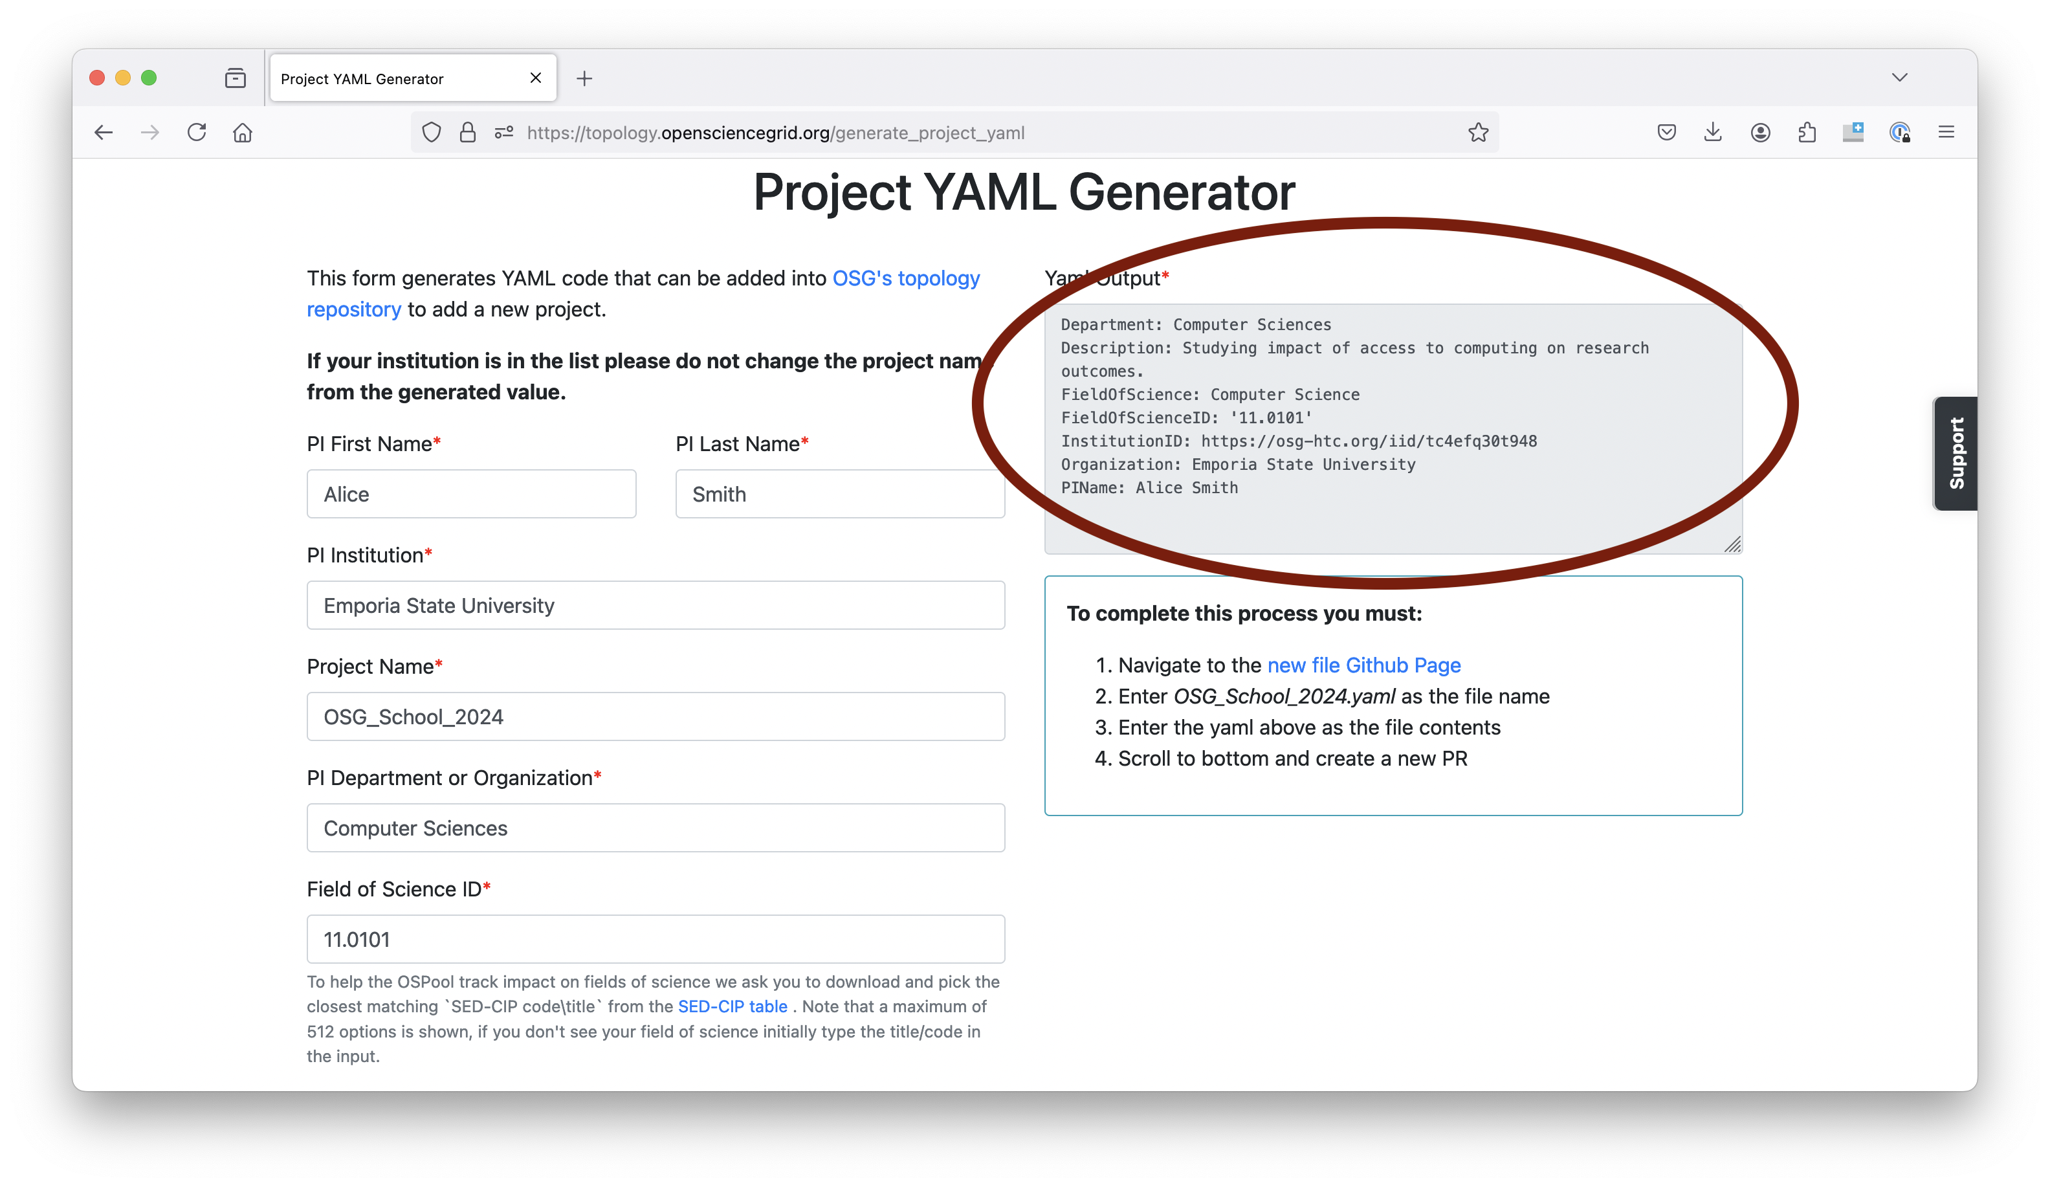2050x1187 pixels.
Task: Click the Project Name input field
Action: [656, 716]
